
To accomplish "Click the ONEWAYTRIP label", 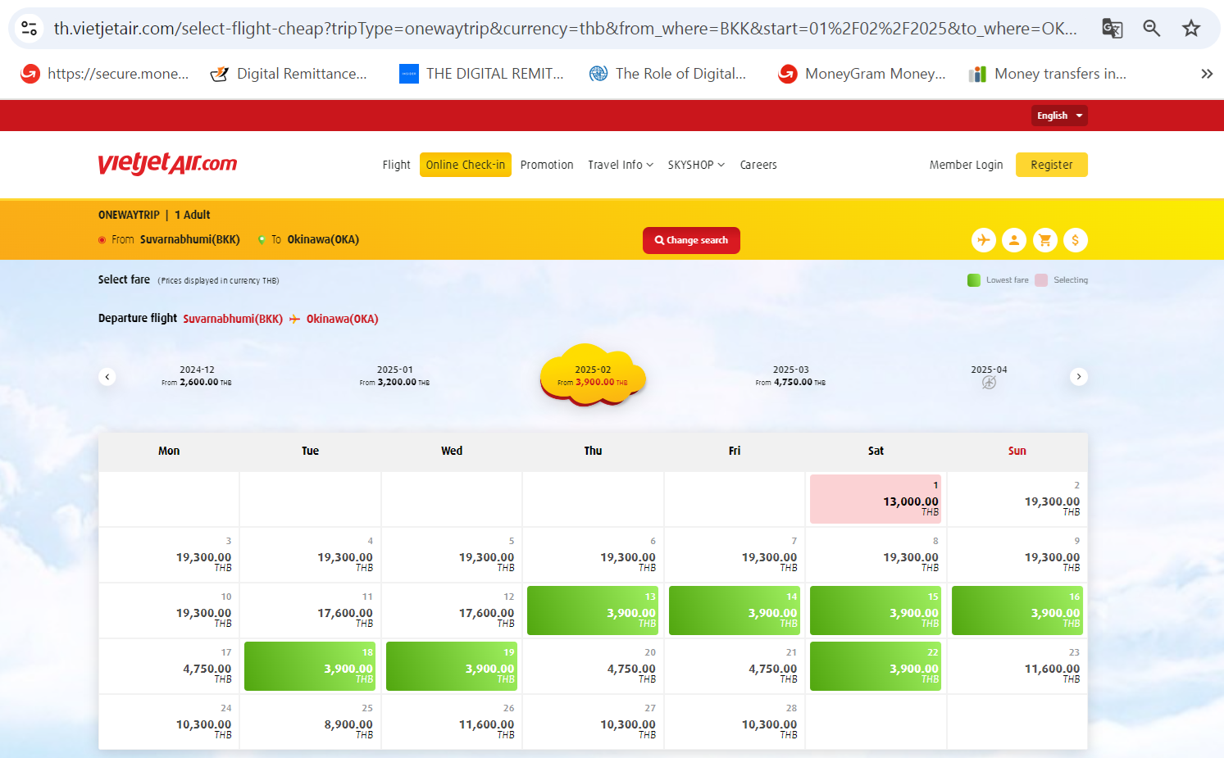I will (x=129, y=215).
